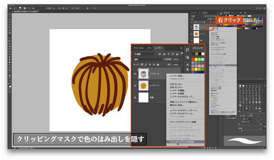The width and height of the screenshot is (274, 160).
Task: Select レイヤー tab in magnified panel
Action: pyautogui.click(x=159, y=48)
